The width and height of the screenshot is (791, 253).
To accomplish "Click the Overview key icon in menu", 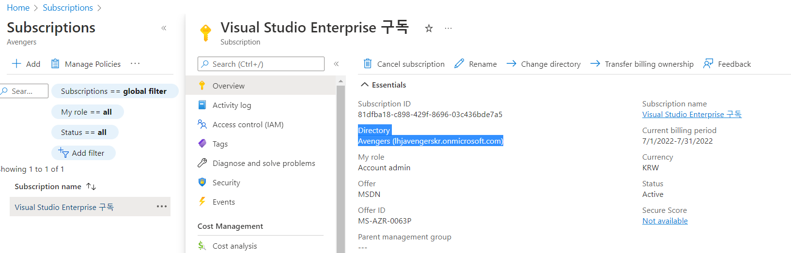I will pos(202,86).
